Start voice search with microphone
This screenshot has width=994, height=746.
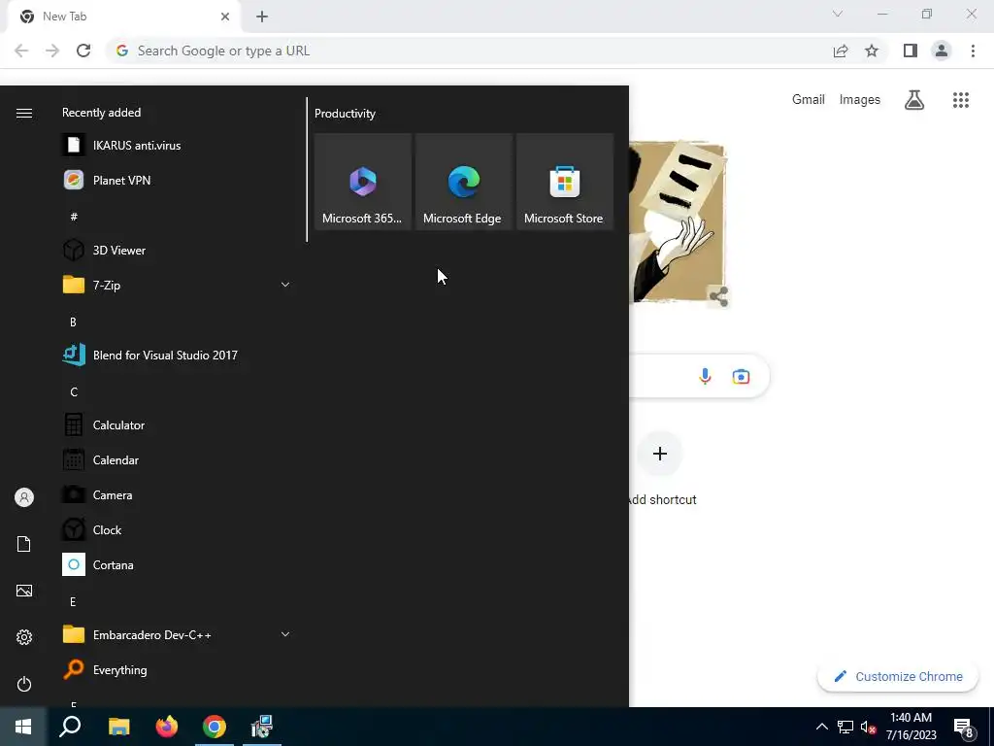coord(705,376)
